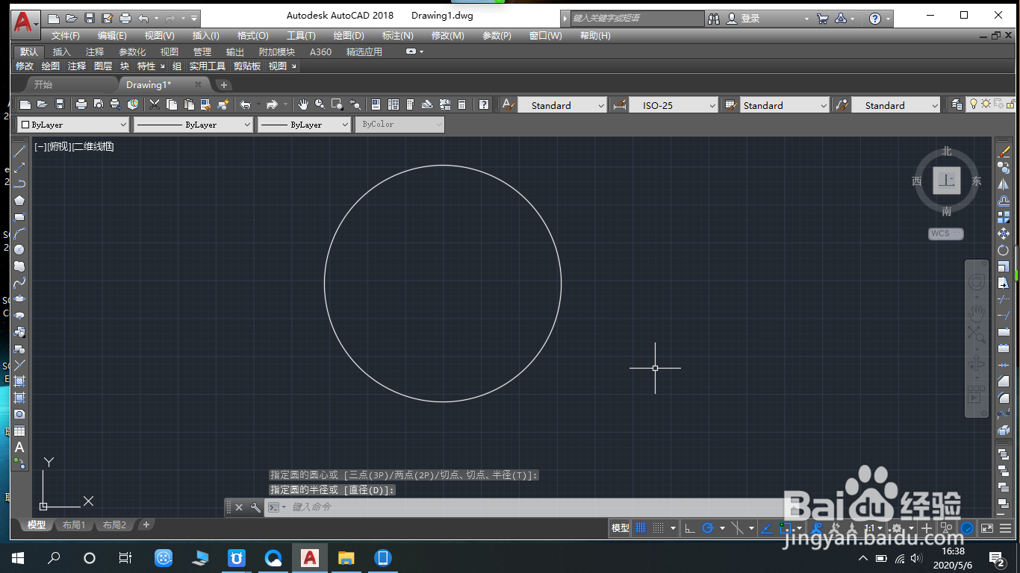Click the 模型 status bar button
The height and width of the screenshot is (573, 1020).
coord(620,528)
